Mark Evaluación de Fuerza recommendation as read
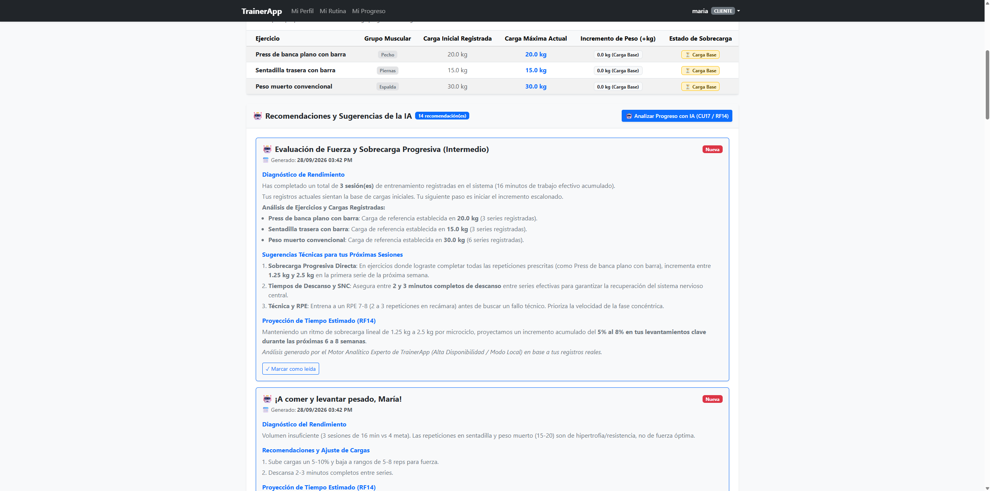 coord(291,369)
